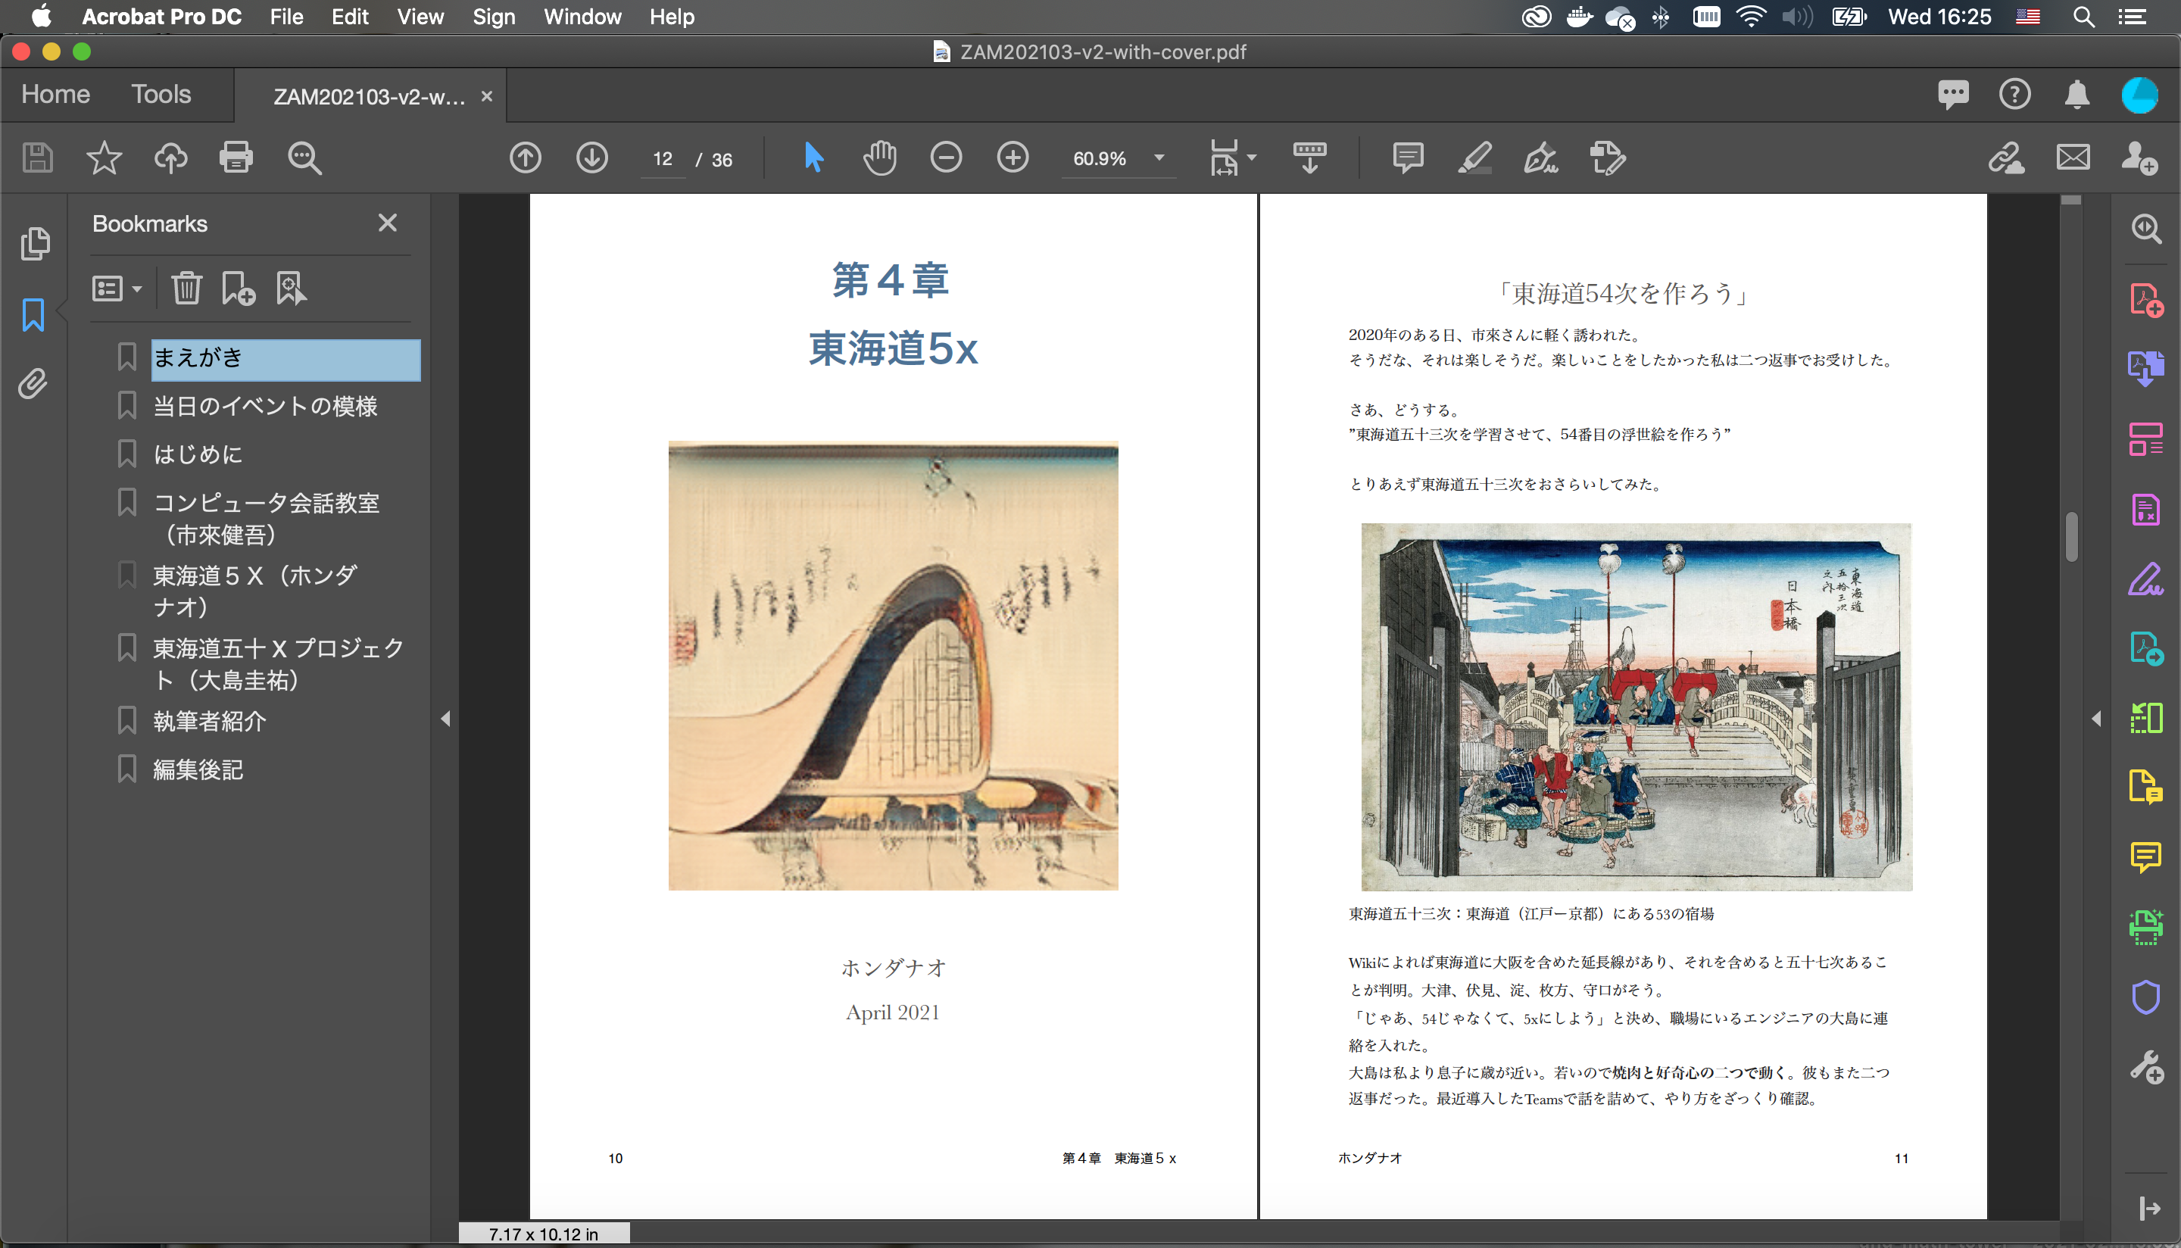This screenshot has width=2181, height=1248.
Task: Click the page number input field
Action: 663,160
